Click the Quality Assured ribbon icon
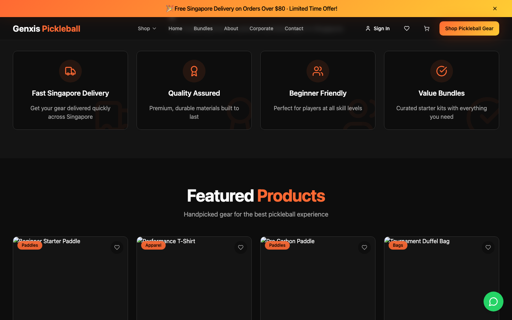Viewport: 512px width, 320px height. tap(194, 71)
